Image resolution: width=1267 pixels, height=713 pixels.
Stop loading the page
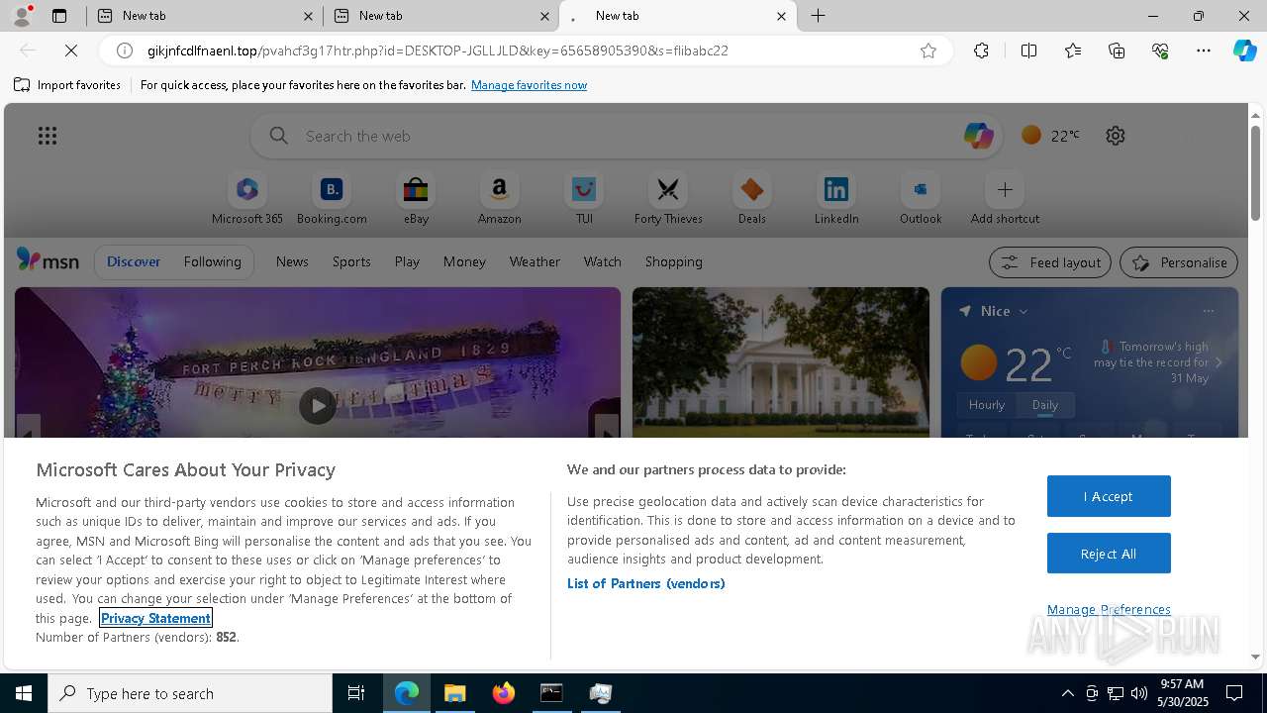71,51
